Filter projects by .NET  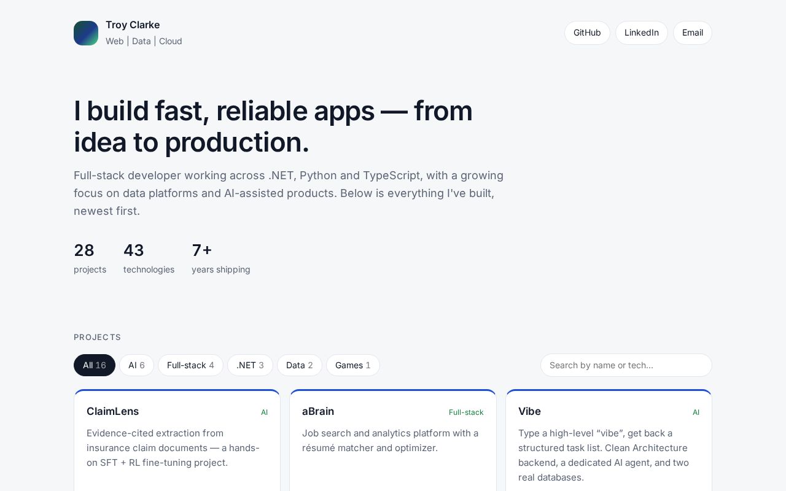[250, 365]
